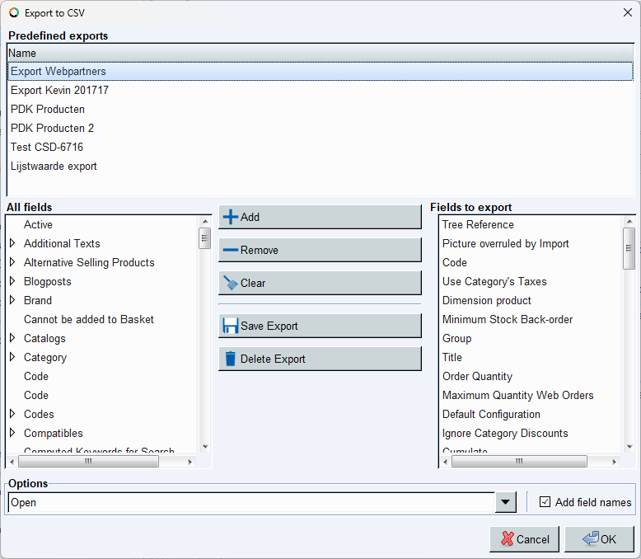The height and width of the screenshot is (559, 641).
Task: Select the Lijstwaarde export entry
Action: pos(54,166)
